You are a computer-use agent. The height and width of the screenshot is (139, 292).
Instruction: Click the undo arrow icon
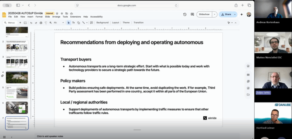[x=31, y=23]
